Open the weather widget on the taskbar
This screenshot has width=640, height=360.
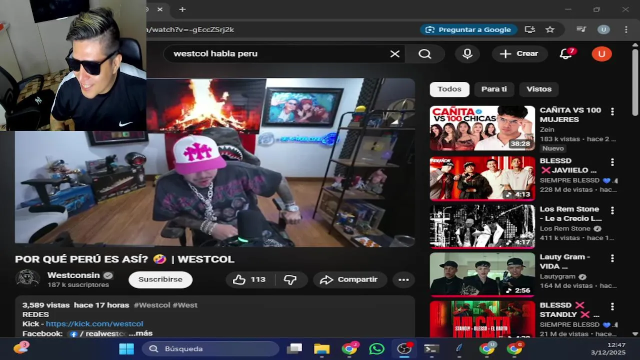pos(20,348)
